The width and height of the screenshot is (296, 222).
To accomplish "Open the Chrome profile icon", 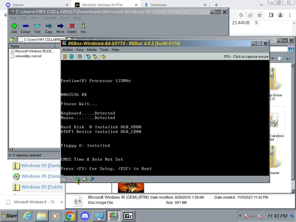I will [280, 15].
